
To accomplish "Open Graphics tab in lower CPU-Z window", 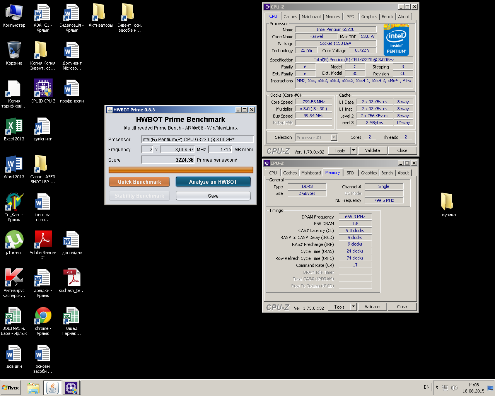I will point(369,173).
